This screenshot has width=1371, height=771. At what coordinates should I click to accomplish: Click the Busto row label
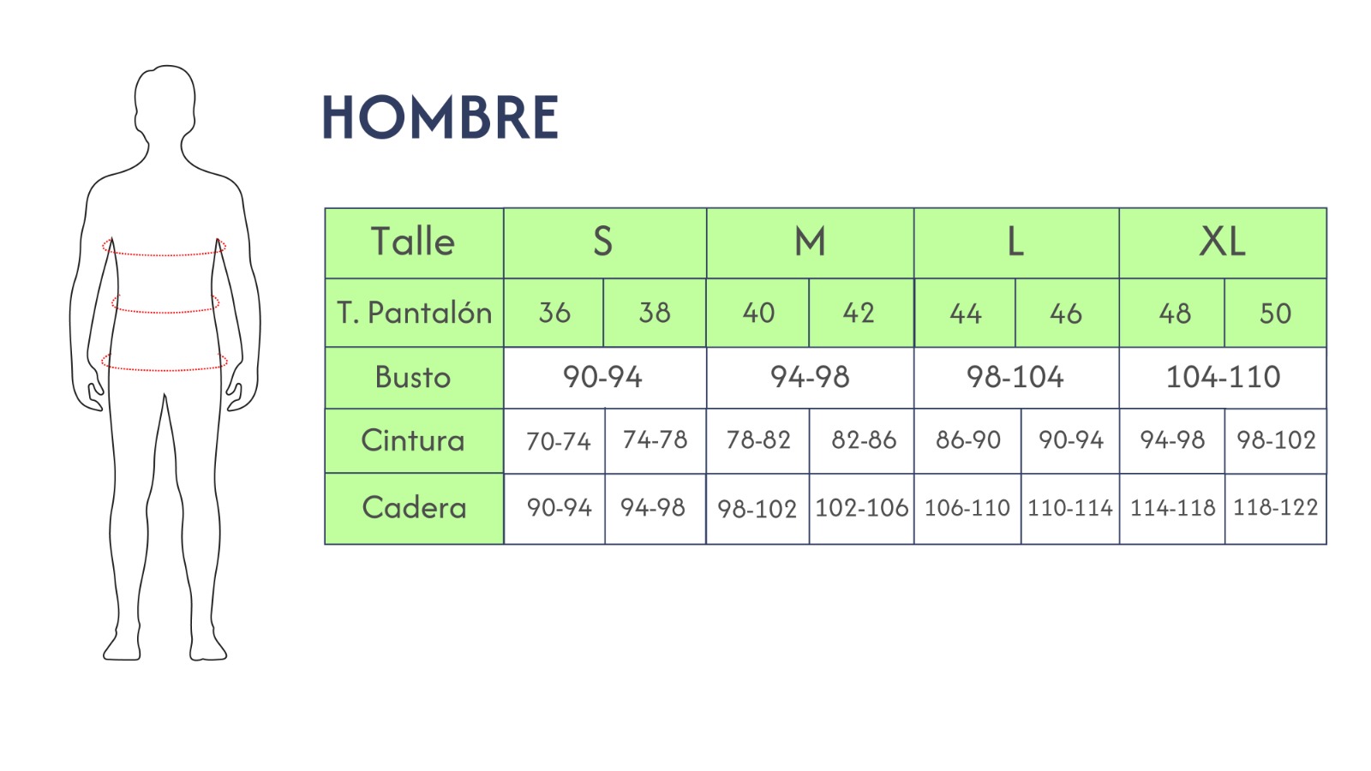click(x=413, y=377)
